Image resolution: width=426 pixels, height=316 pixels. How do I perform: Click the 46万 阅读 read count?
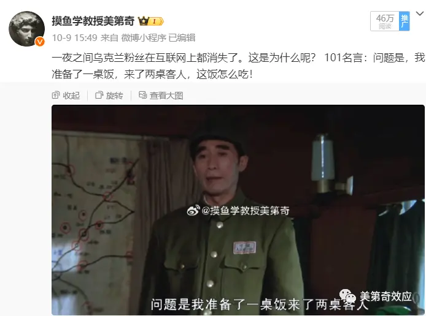[x=385, y=21]
